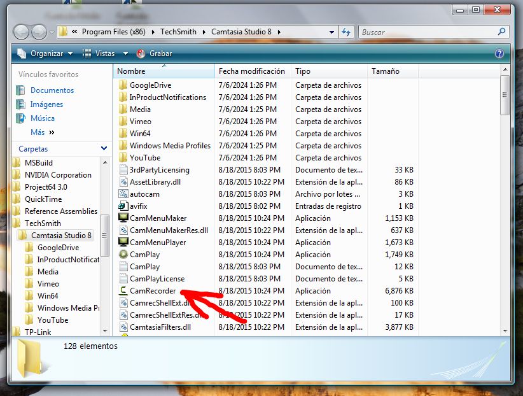This screenshot has height=396, width=523.
Task: Click the YouTube folder icon in file list
Action: coord(123,157)
